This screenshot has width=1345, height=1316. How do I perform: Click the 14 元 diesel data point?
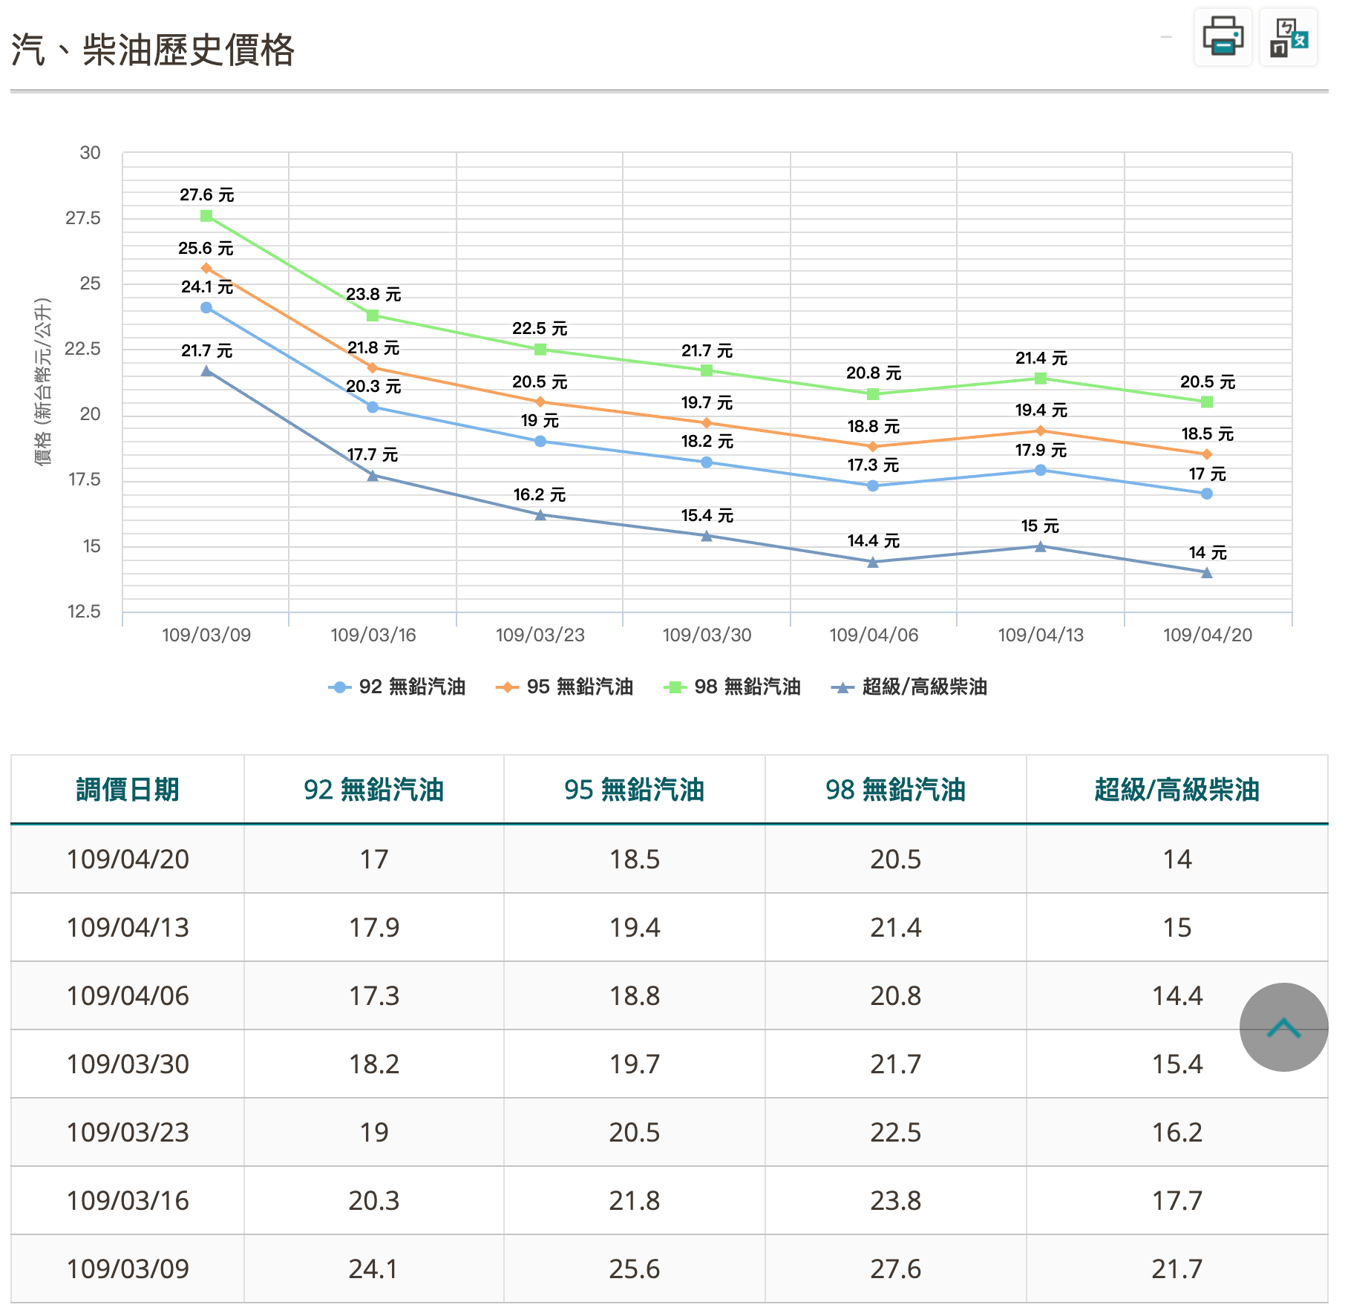(x=1206, y=572)
